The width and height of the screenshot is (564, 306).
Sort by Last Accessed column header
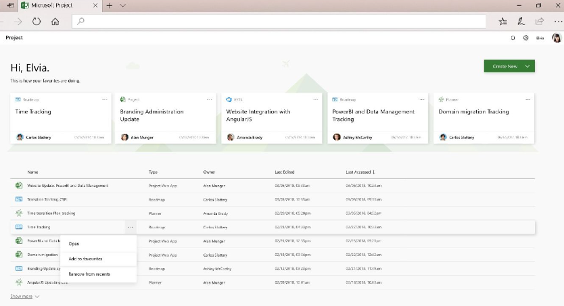point(360,172)
